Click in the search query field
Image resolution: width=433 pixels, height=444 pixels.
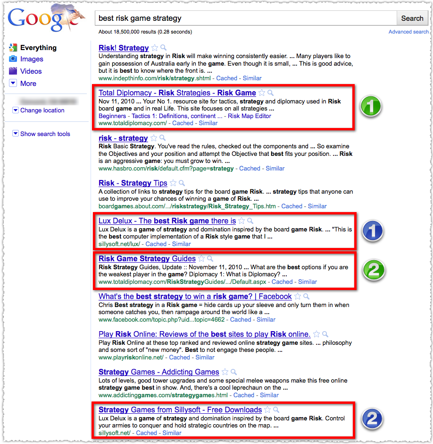coord(246,18)
